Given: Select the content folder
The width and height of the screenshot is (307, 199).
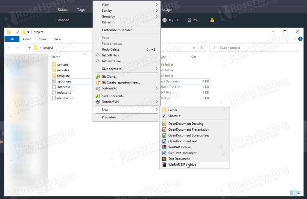Looking at the screenshot, I should point(63,64).
